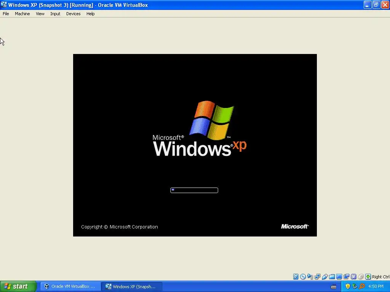
Task: Click the shared folders status icon
Action: point(332,277)
